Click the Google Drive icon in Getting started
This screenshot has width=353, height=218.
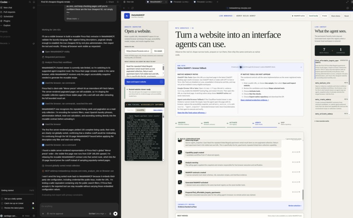click(x=33, y=208)
